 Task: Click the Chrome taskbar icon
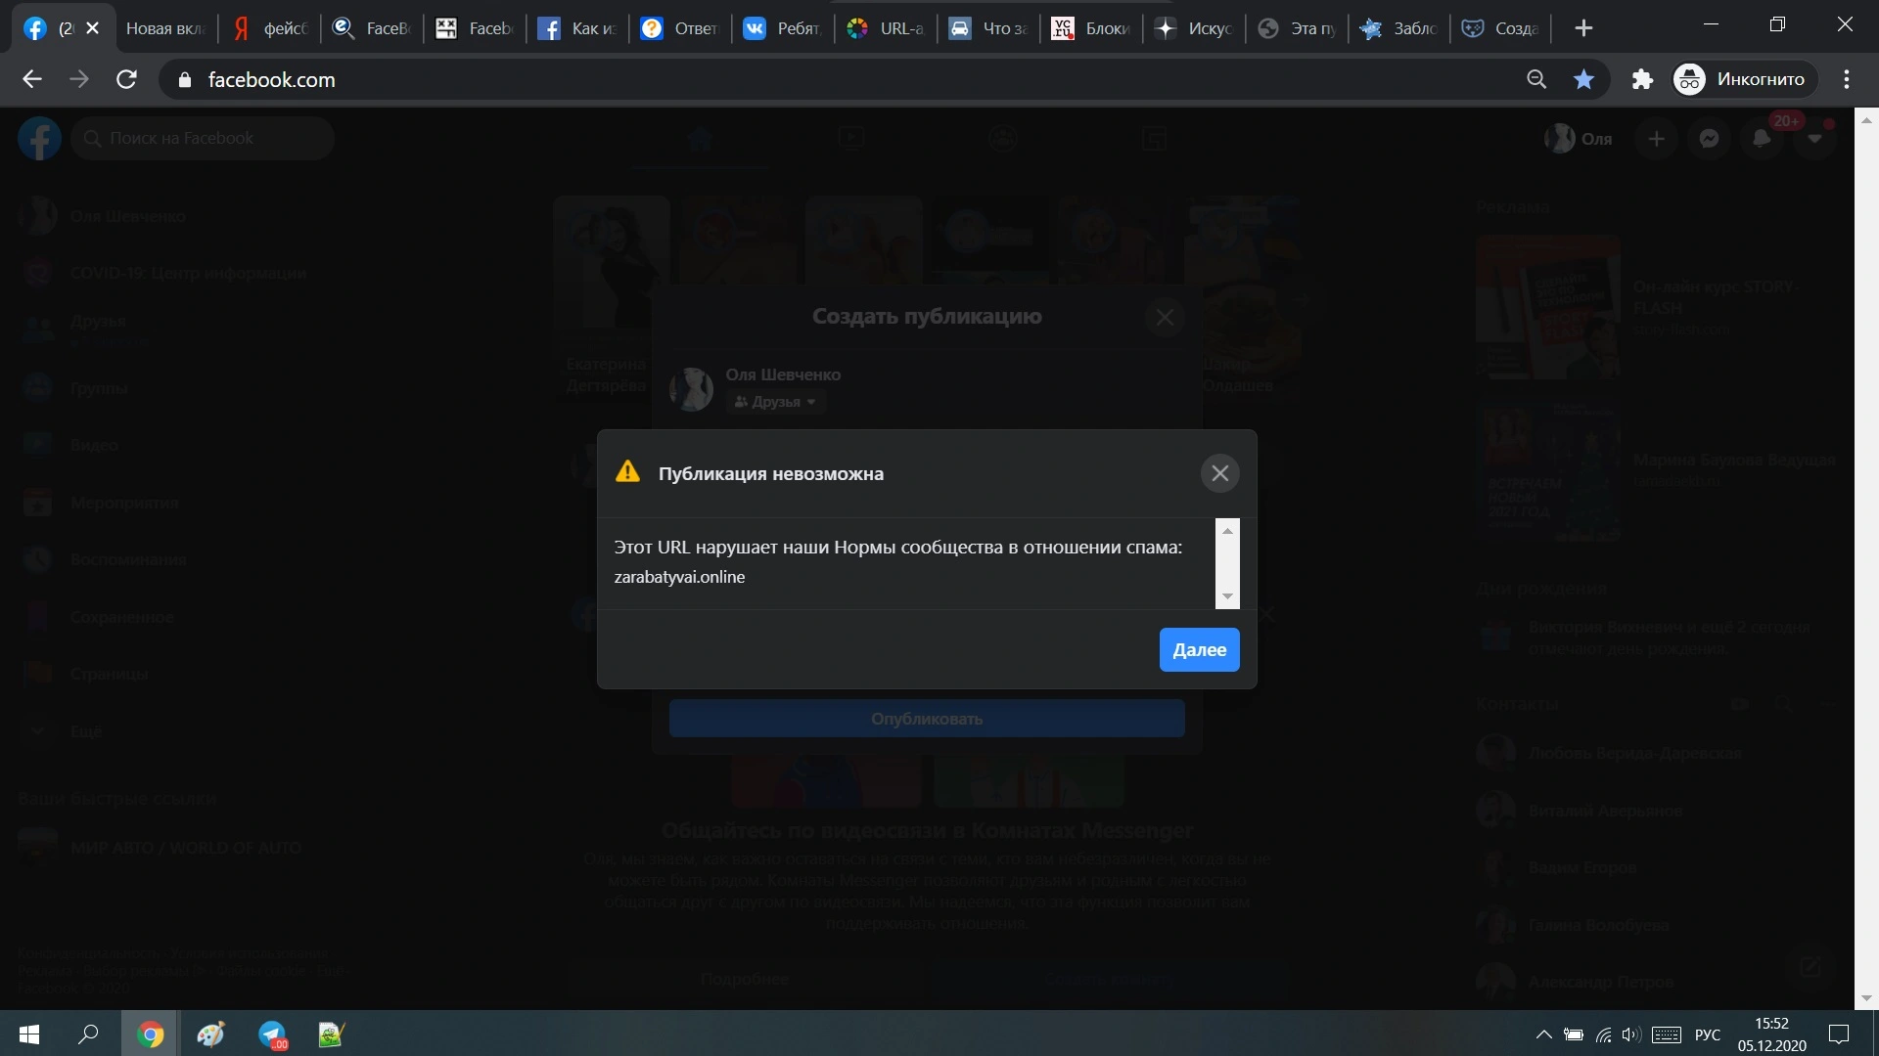point(150,1034)
